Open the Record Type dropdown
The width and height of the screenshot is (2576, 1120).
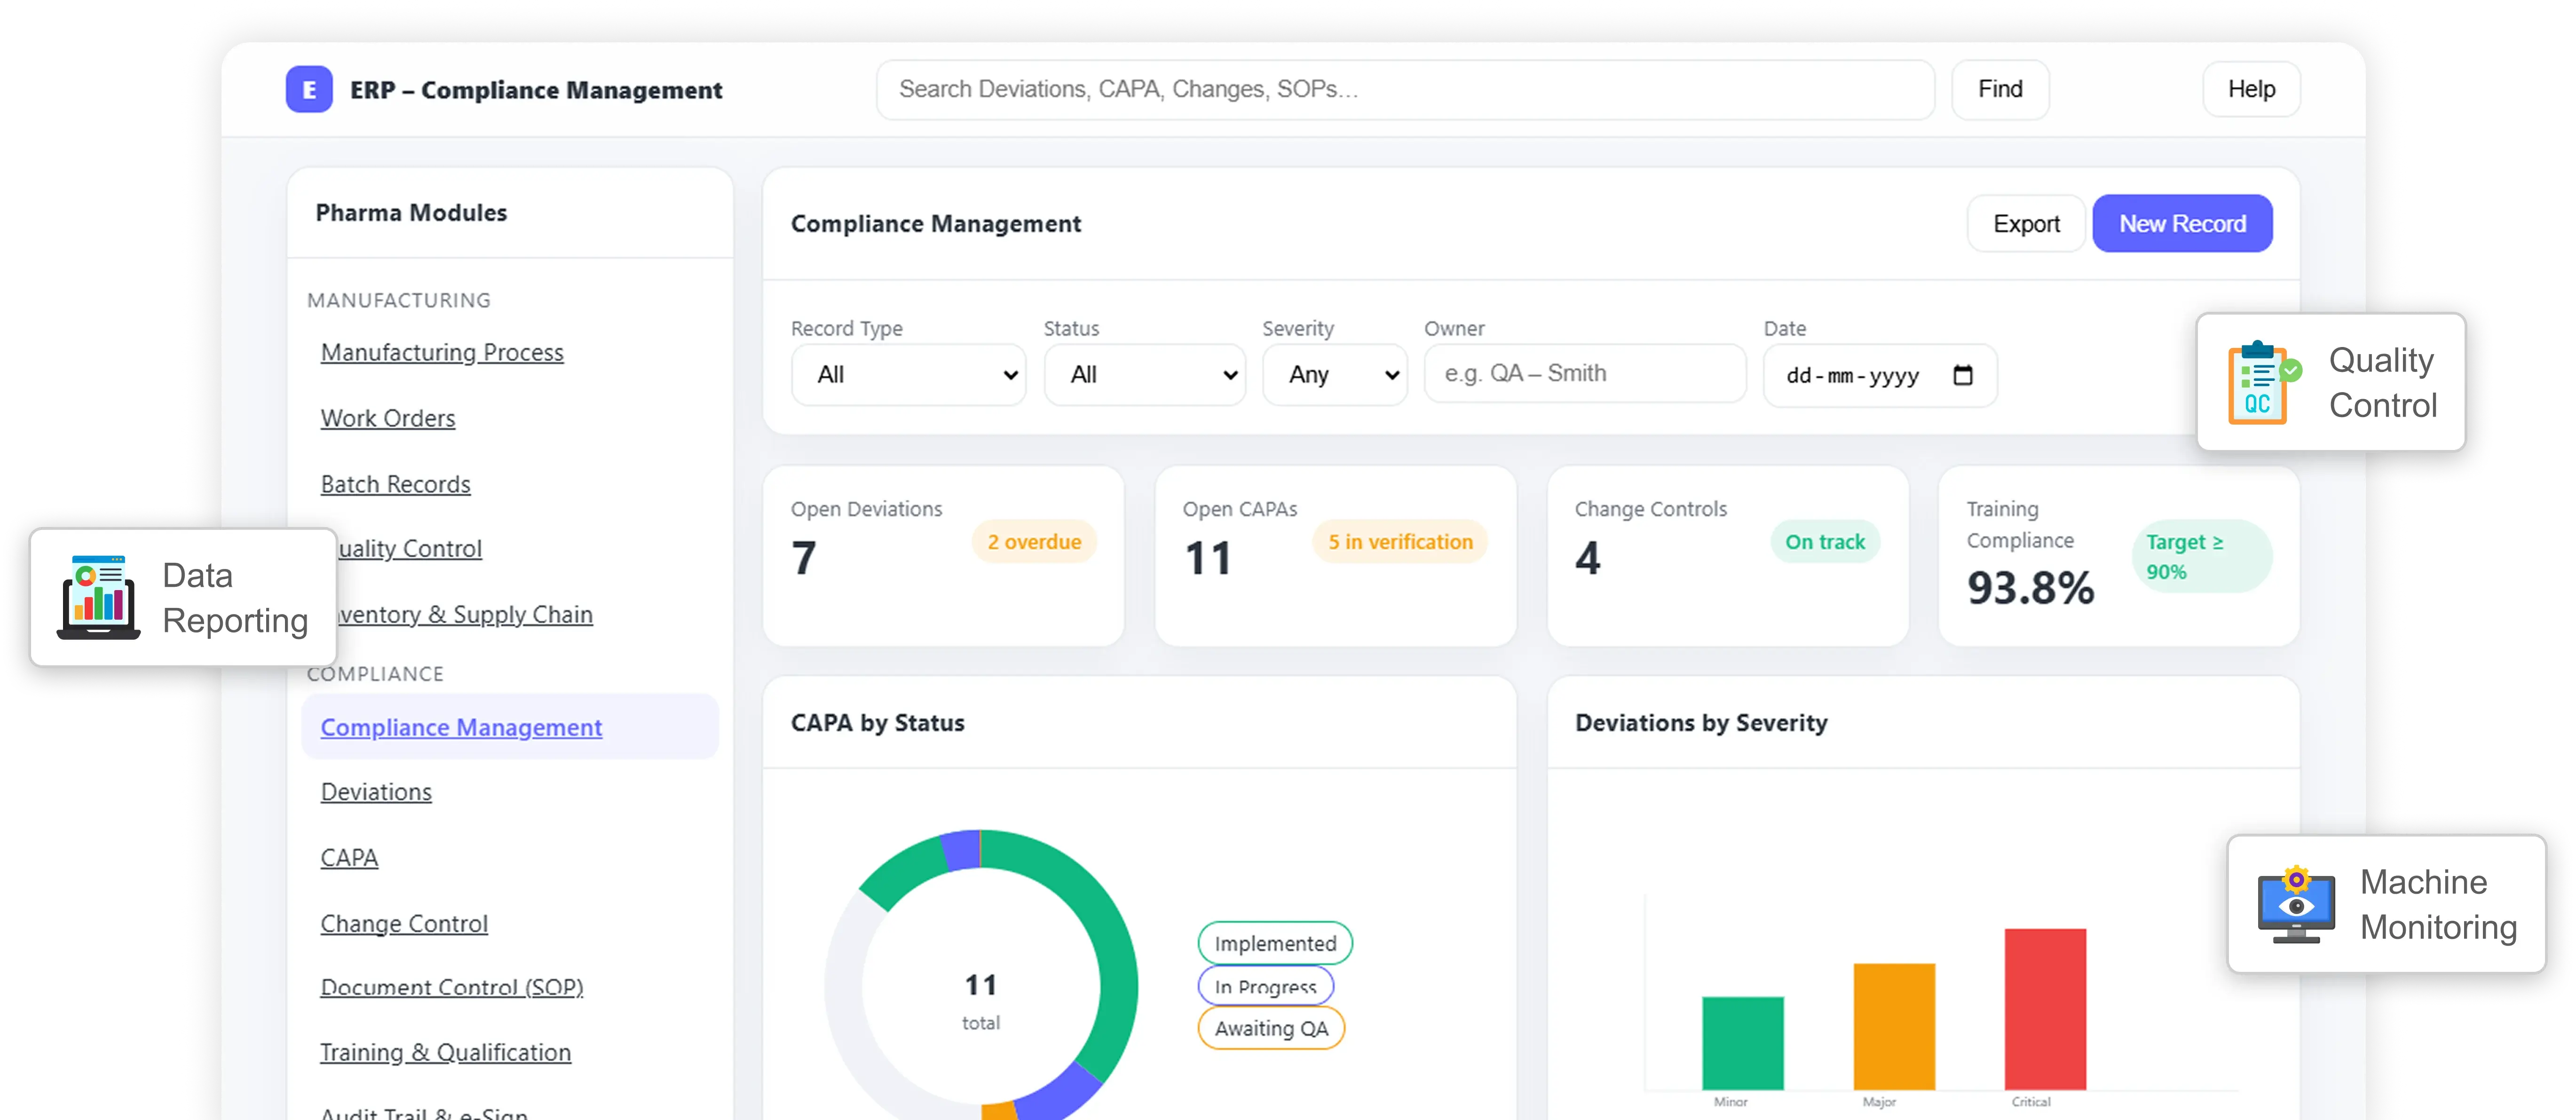point(907,374)
